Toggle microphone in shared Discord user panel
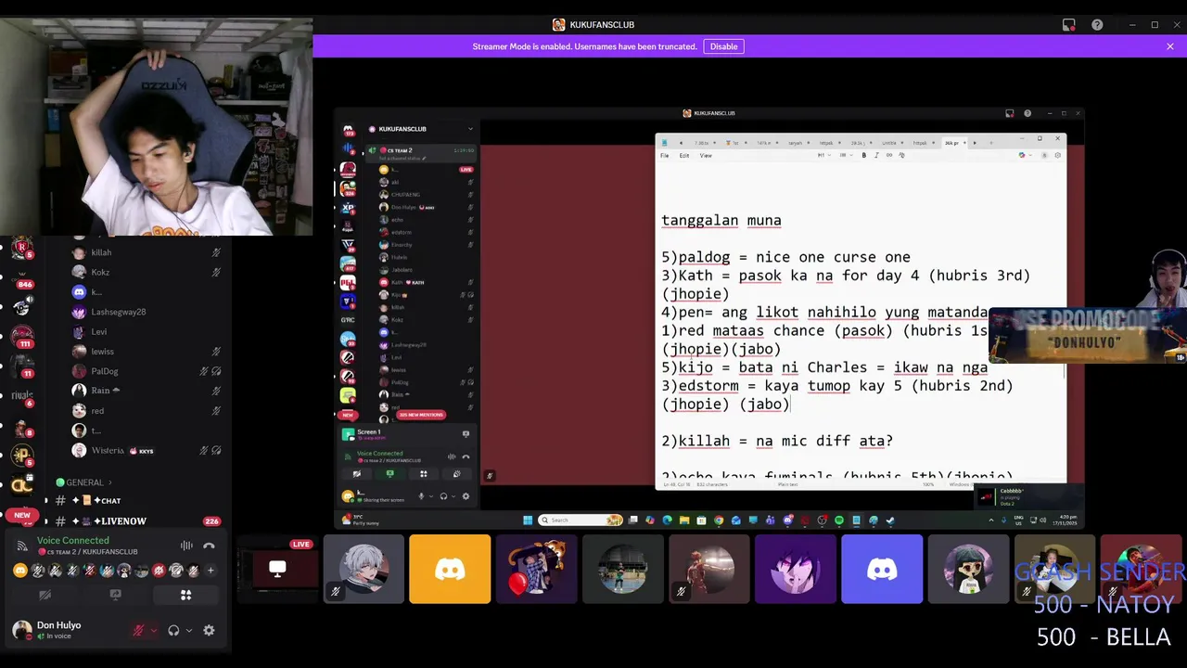 click(421, 496)
